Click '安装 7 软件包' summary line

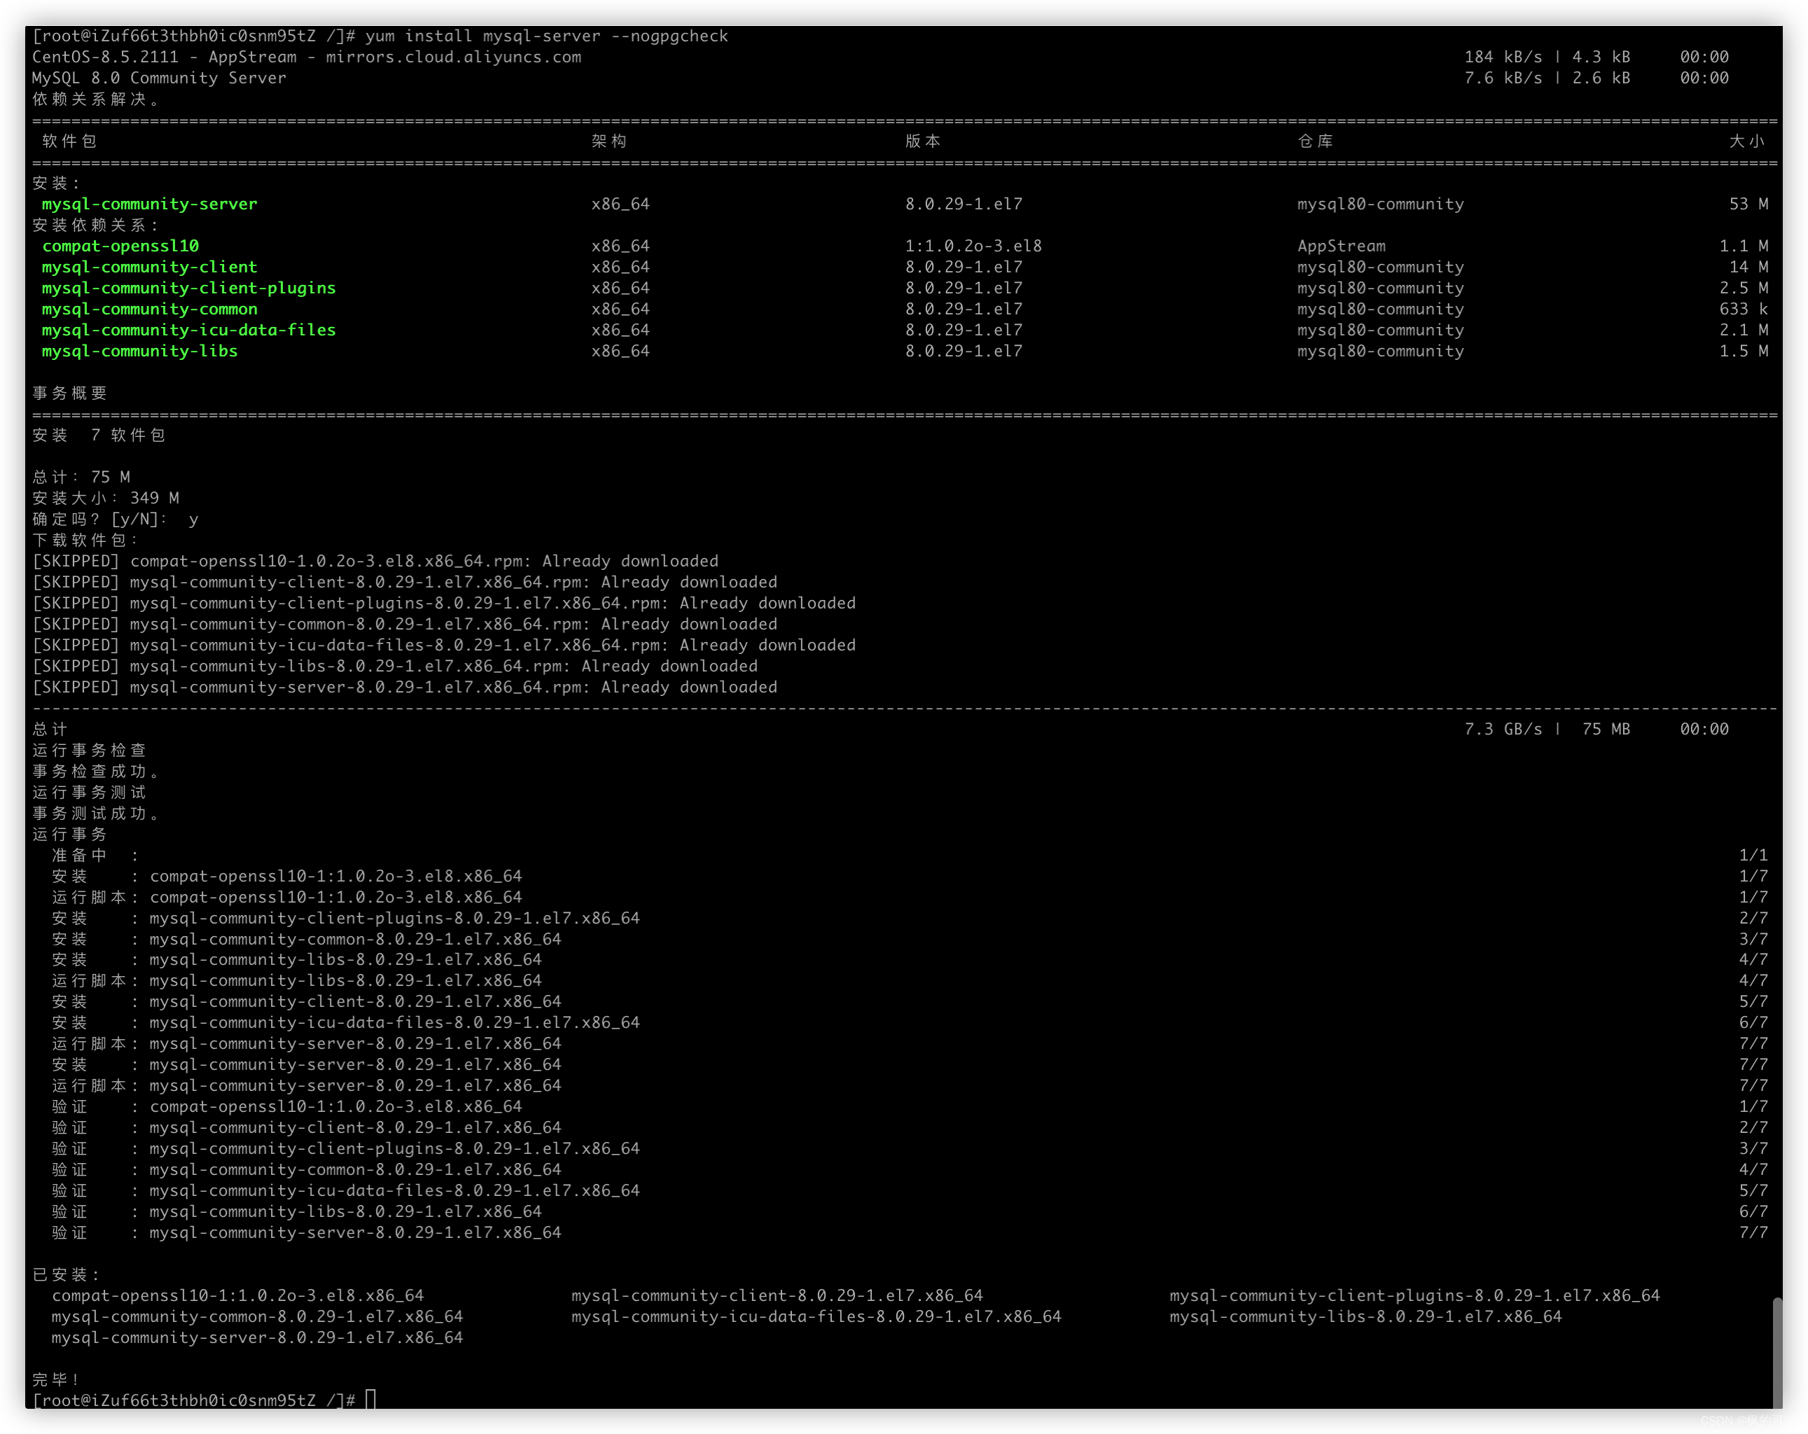[x=99, y=434]
